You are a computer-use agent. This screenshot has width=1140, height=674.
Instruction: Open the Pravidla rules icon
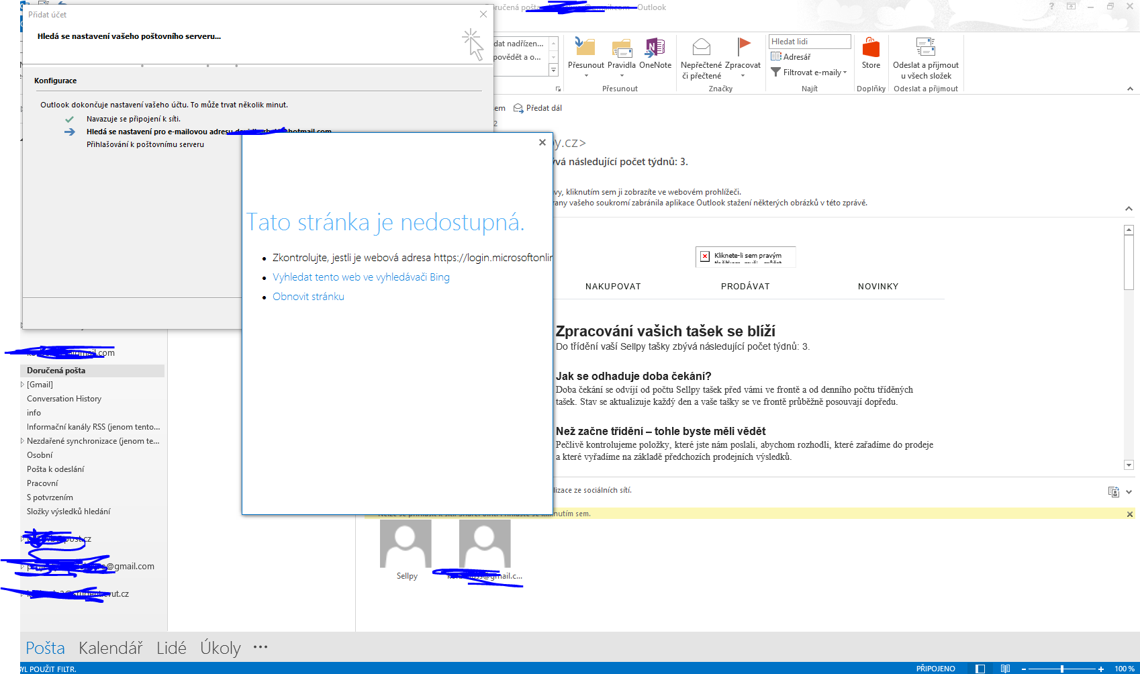pyautogui.click(x=622, y=48)
